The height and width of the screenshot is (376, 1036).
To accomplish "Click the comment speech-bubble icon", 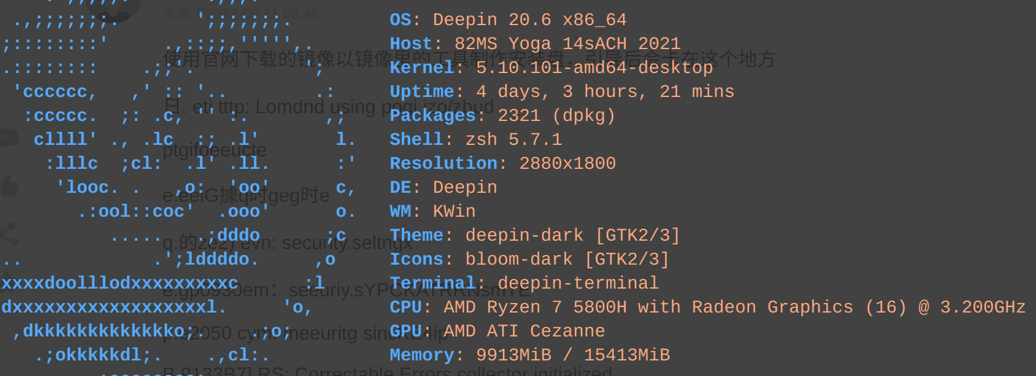I will click(x=8, y=139).
